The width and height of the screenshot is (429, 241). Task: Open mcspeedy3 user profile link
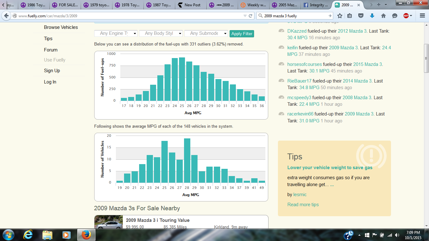(299, 98)
